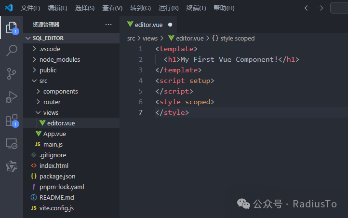Open the 终端(T) menu
348x218 pixels.
tap(196, 8)
